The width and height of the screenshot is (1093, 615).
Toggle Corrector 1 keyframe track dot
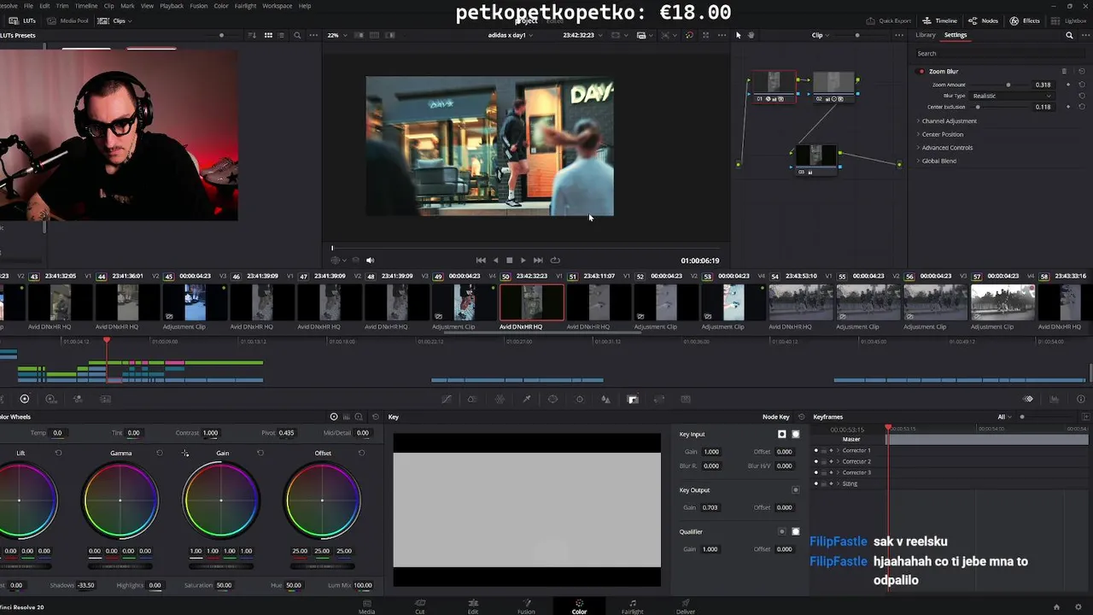815,450
